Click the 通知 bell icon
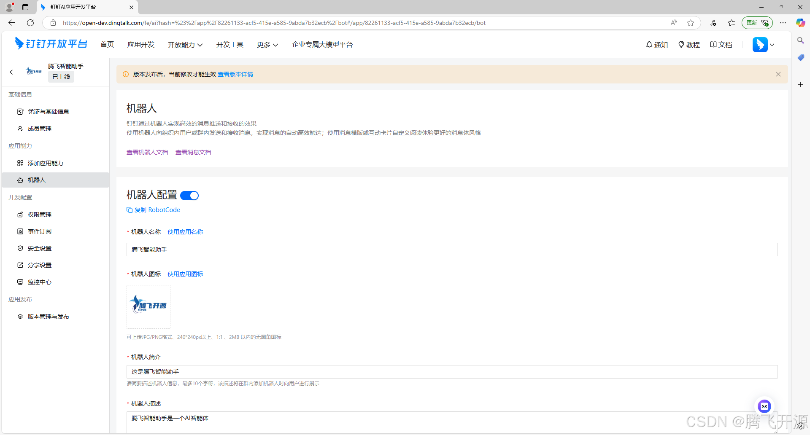 649,45
